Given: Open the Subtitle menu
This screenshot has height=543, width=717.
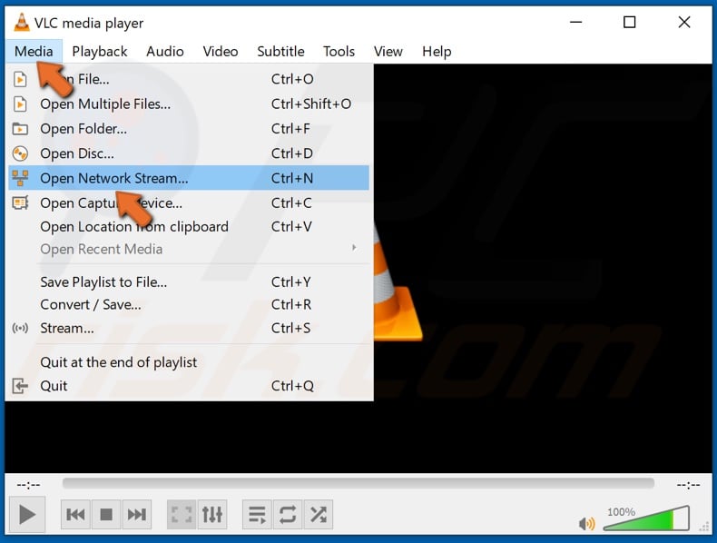Looking at the screenshot, I should (280, 51).
